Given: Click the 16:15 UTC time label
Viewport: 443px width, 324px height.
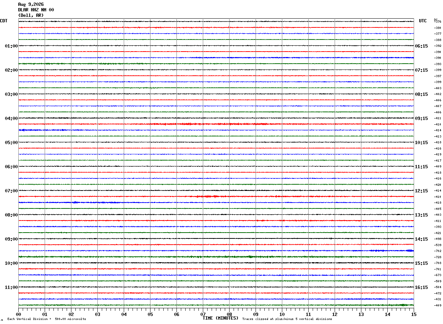Looking at the screenshot, I should [421, 287].
